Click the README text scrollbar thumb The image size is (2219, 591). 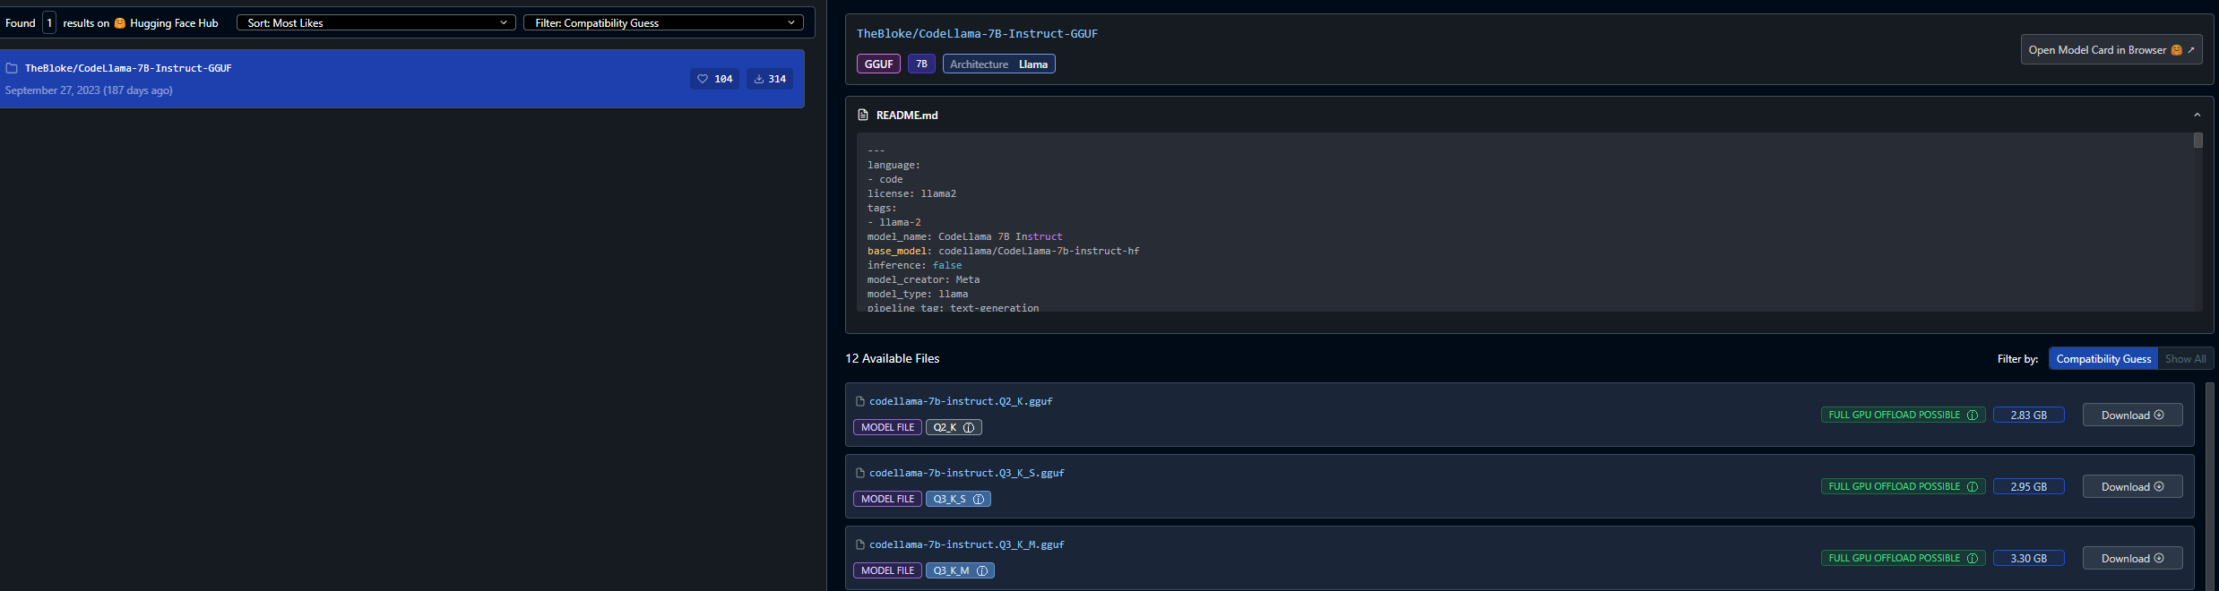coord(2197,141)
